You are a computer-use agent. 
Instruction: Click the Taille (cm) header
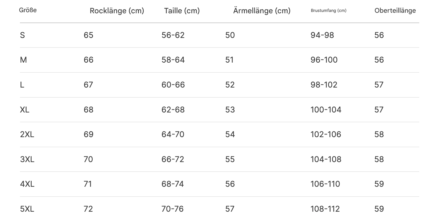pyautogui.click(x=182, y=11)
